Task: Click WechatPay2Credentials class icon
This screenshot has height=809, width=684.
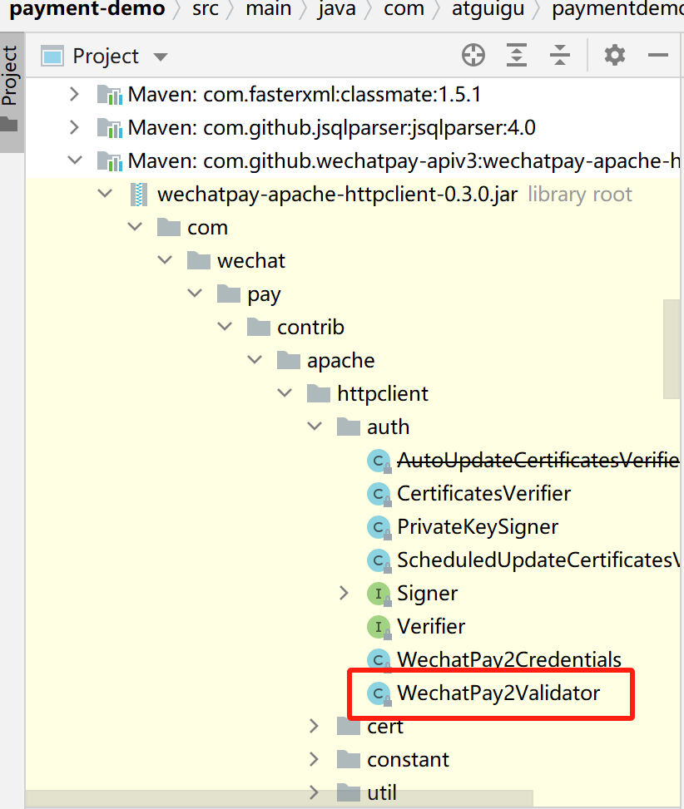Action: click(x=379, y=660)
